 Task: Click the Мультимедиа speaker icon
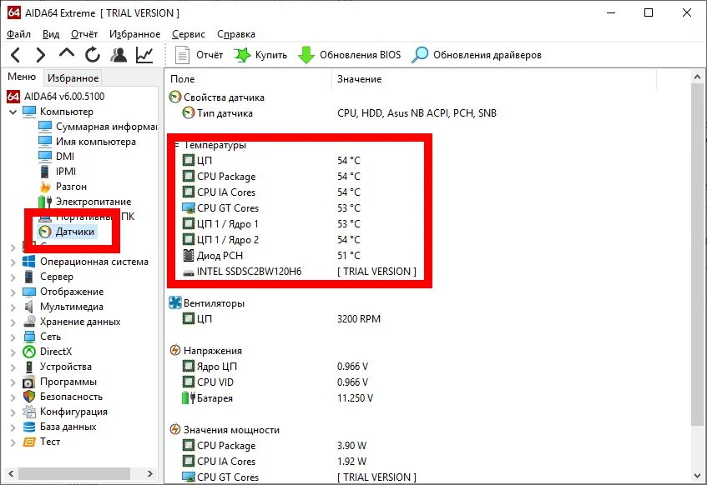pyautogui.click(x=29, y=307)
